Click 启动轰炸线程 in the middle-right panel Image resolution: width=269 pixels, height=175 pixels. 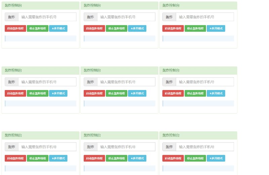coord(173,93)
